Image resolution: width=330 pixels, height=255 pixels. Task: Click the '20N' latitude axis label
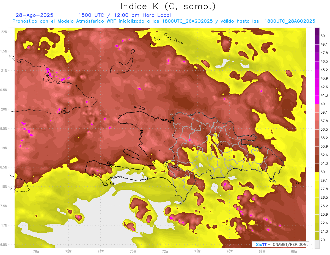click(x=4, y=109)
